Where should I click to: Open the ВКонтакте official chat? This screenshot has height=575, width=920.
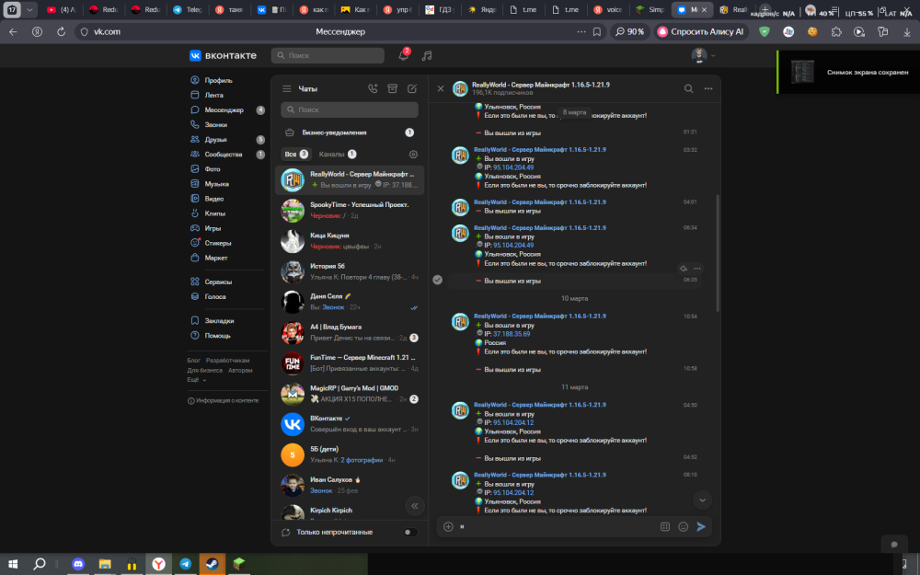click(349, 423)
